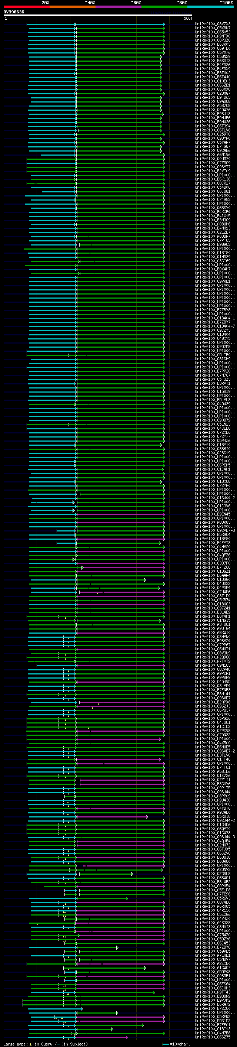Image resolution: width=237 pixels, height=1047 pixels.
Task: Click the purple ~60% identity legend bar
Action: [x=118, y=7]
